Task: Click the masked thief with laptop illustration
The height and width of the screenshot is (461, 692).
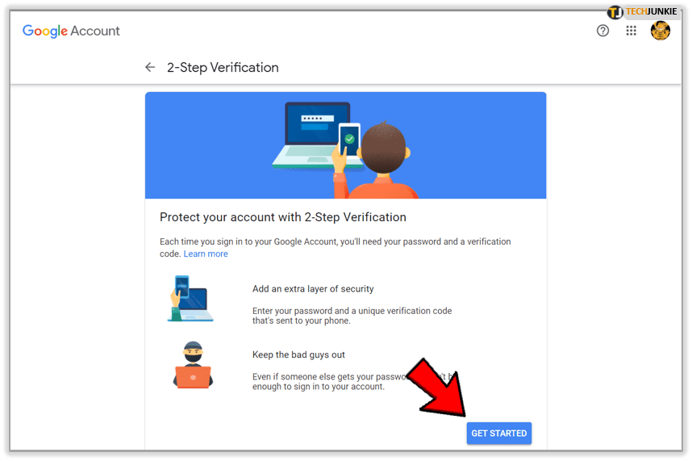Action: pyautogui.click(x=192, y=365)
